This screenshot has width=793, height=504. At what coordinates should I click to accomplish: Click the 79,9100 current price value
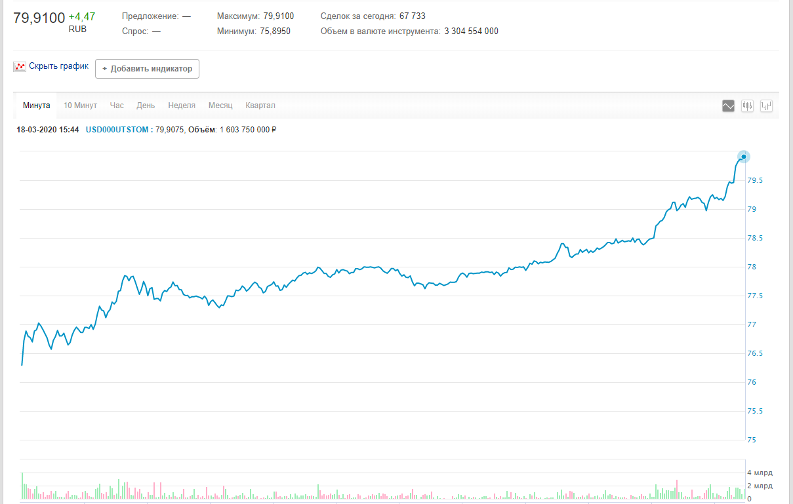[39, 18]
